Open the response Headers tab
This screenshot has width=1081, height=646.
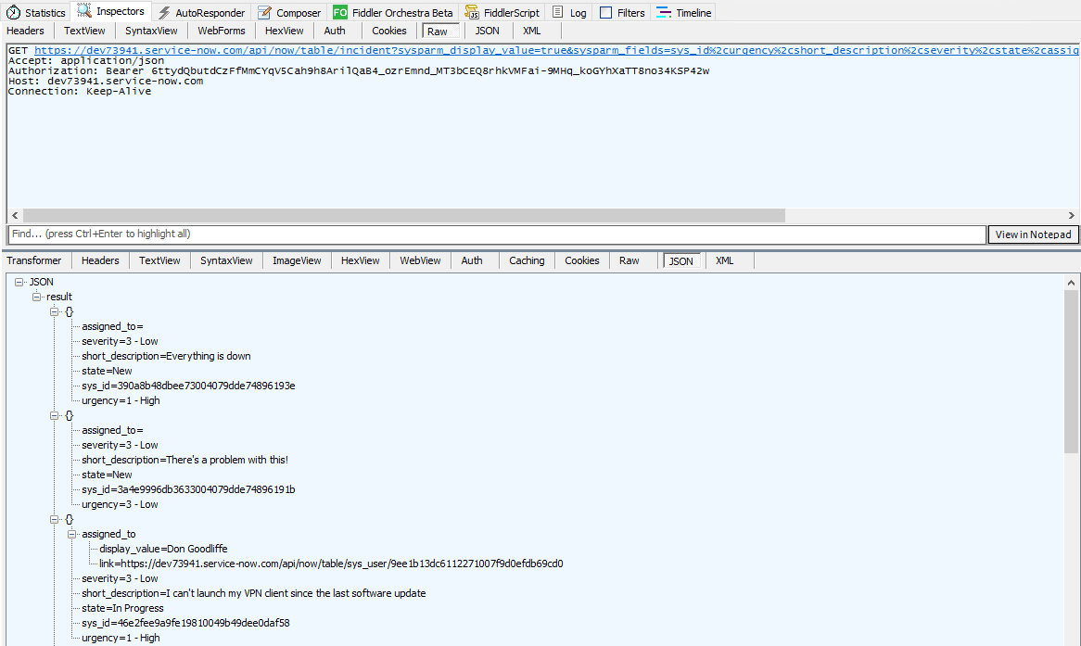tap(100, 260)
